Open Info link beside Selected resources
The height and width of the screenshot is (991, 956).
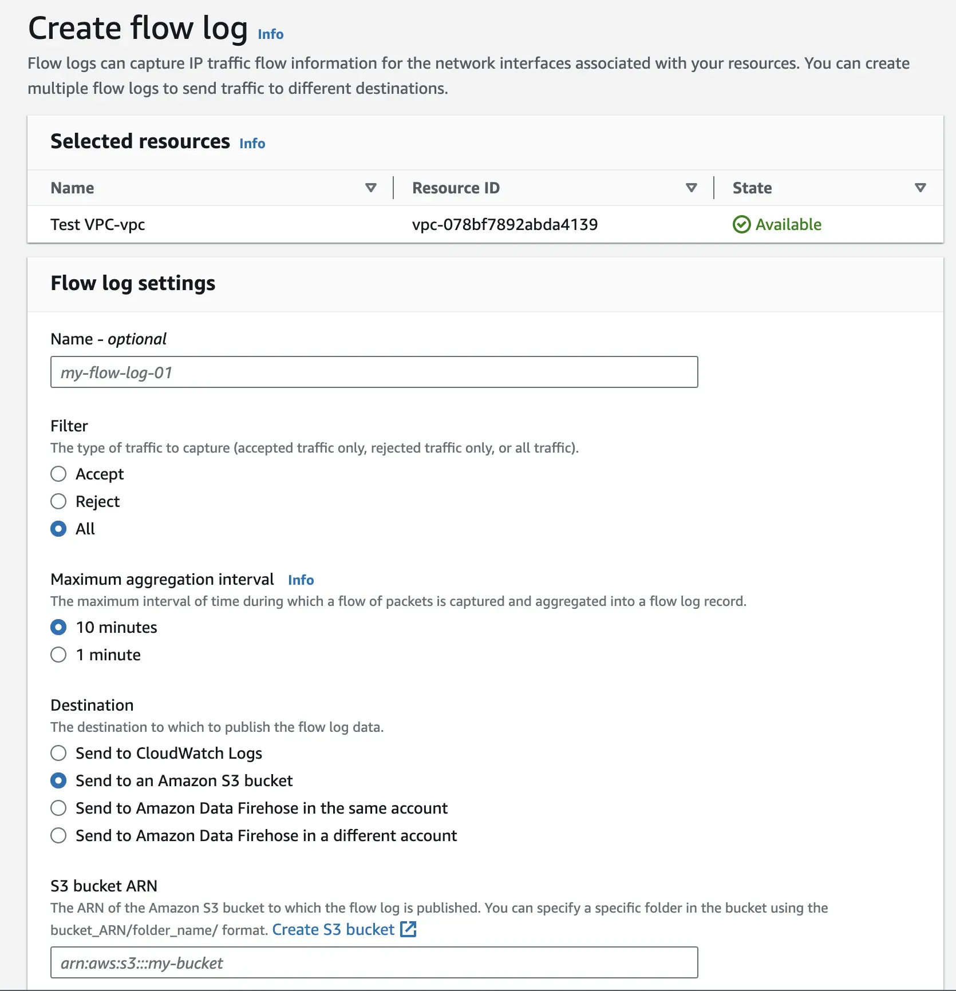252,143
